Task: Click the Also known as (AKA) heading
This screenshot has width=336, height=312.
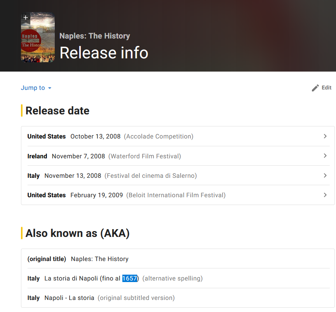Action: click(x=78, y=233)
